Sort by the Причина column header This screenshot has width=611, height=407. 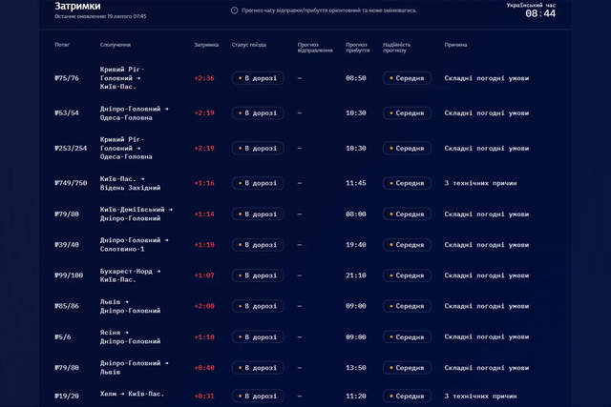pyautogui.click(x=455, y=45)
